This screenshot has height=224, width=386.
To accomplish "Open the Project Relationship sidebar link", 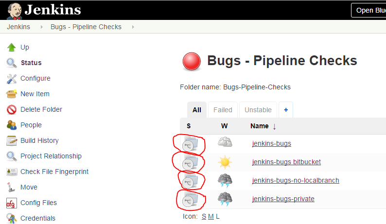I will 51,156.
